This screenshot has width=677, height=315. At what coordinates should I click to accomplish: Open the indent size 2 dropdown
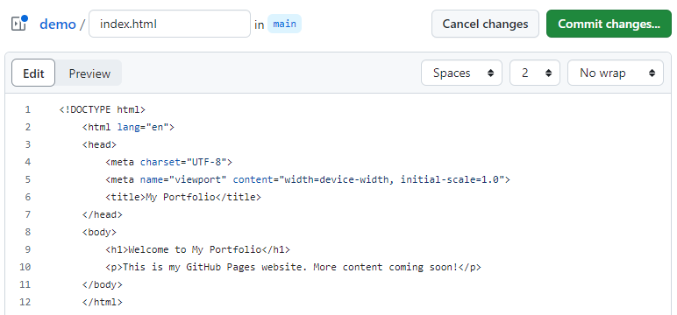coord(535,73)
